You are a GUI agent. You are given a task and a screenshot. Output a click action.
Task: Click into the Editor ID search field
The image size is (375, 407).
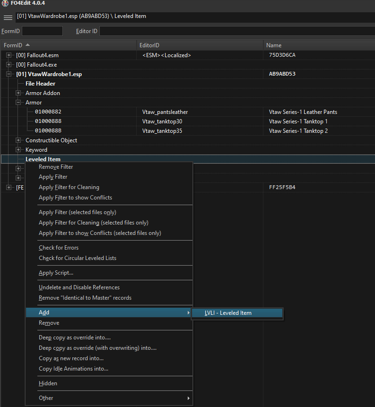click(x=237, y=31)
